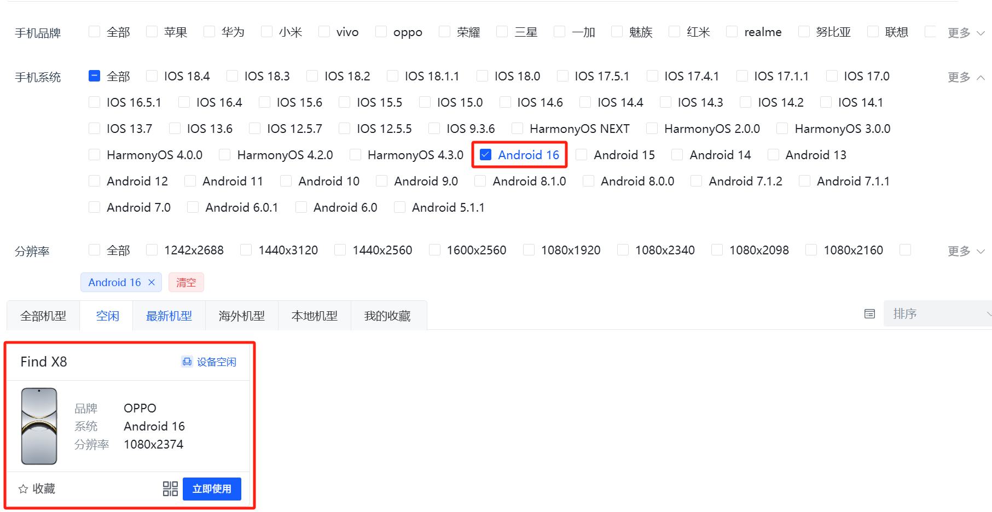Check the Android 7.0 checkbox
The image size is (992, 512).
pos(94,207)
